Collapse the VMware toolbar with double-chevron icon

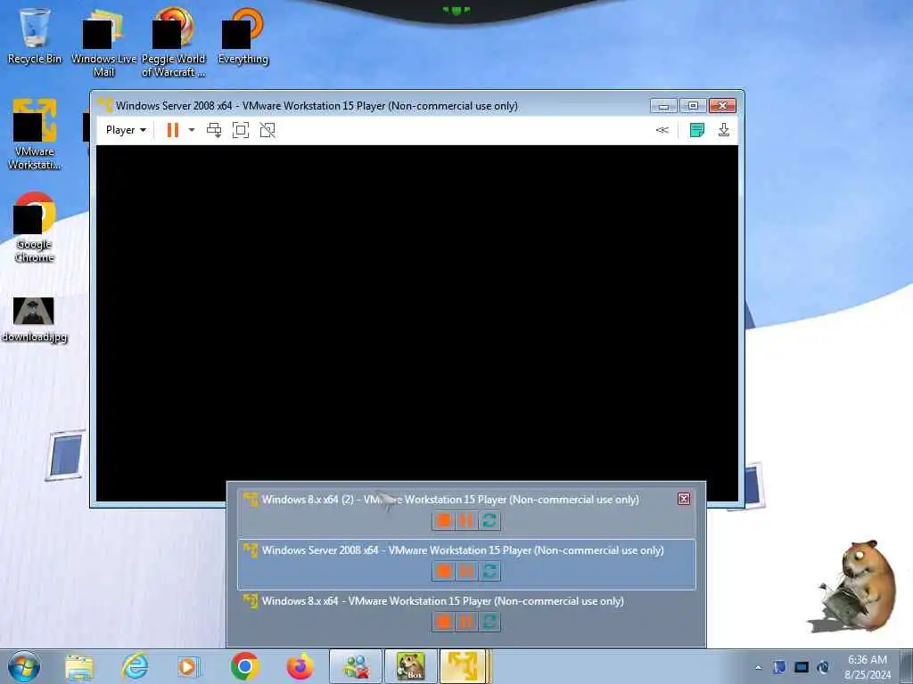[x=662, y=130]
